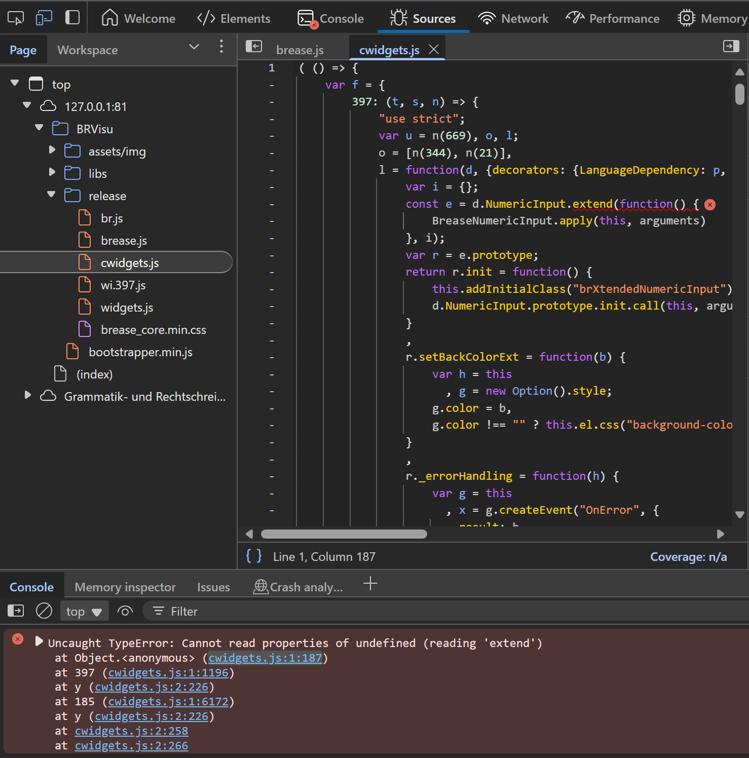Show the debugger sidebar on right
Screen dimensions: 749x758
coord(731,47)
